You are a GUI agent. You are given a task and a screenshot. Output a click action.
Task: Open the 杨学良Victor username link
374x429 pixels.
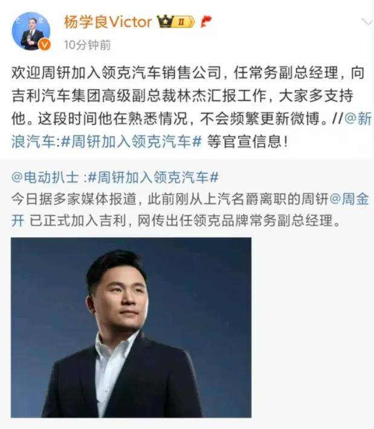pos(108,22)
